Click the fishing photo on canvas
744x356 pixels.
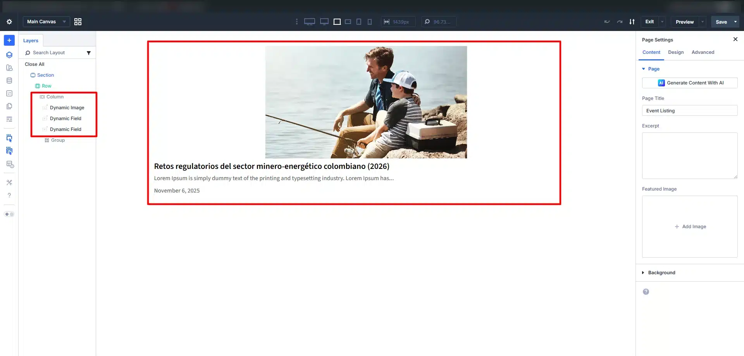coord(366,102)
